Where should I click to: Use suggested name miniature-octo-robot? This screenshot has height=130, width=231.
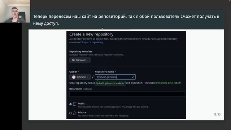click(168, 83)
